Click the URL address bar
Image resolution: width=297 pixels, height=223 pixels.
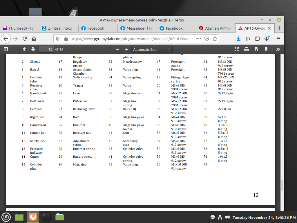click(x=132, y=39)
